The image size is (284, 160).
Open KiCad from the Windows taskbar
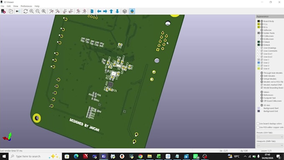click(104, 156)
